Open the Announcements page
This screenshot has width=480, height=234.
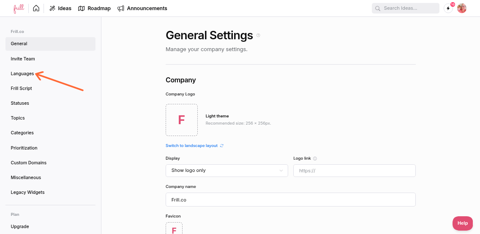[142, 8]
